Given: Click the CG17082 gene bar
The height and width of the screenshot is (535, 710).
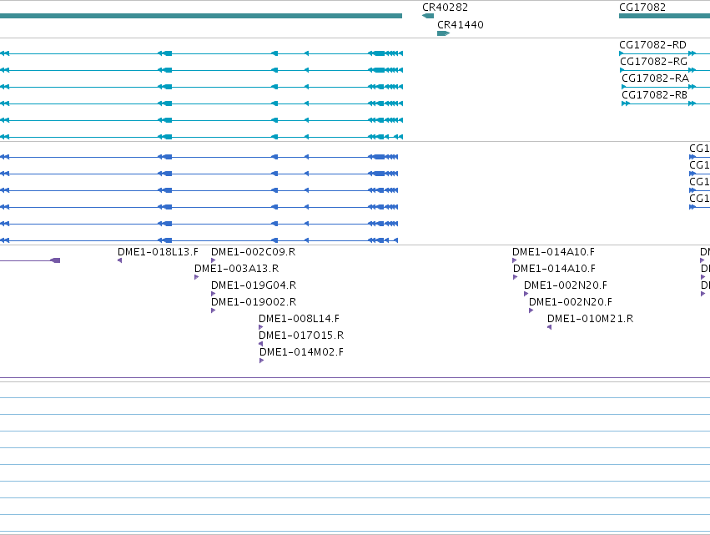Looking at the screenshot, I should pos(664,16).
